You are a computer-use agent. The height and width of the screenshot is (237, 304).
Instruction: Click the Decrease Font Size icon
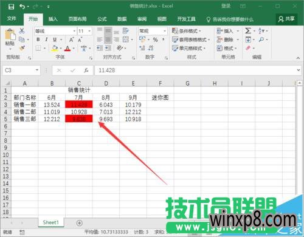tap(80, 39)
